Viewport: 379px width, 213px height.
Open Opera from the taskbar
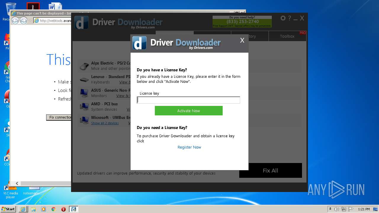(x=63, y=209)
